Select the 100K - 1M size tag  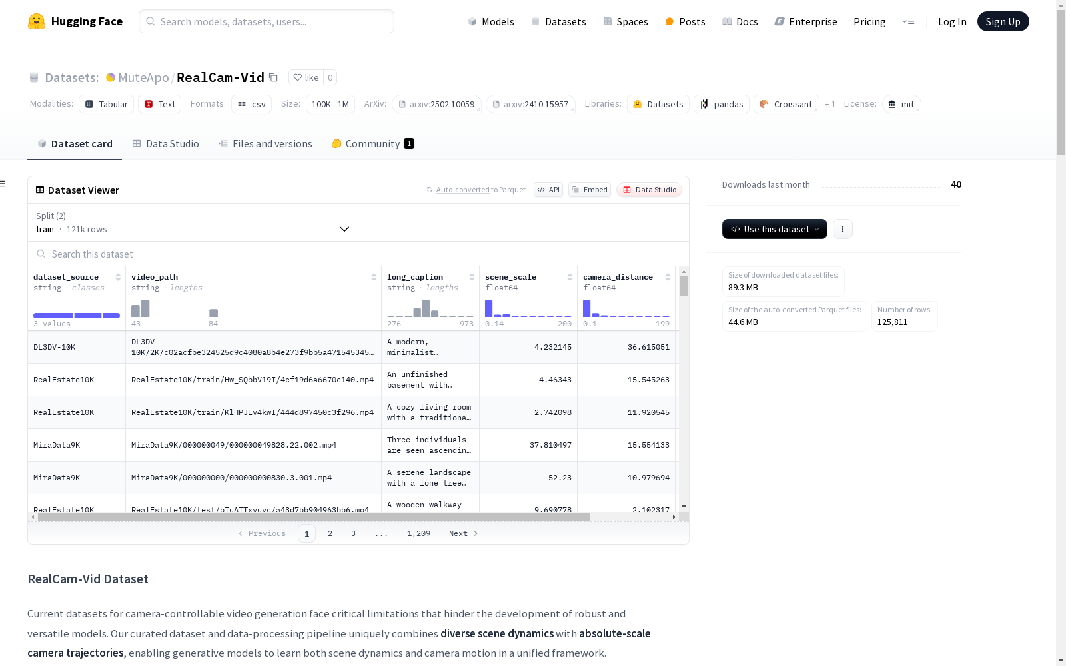pyautogui.click(x=330, y=104)
